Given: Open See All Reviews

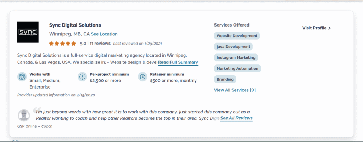Looking at the screenshot, I should tap(236, 118).
